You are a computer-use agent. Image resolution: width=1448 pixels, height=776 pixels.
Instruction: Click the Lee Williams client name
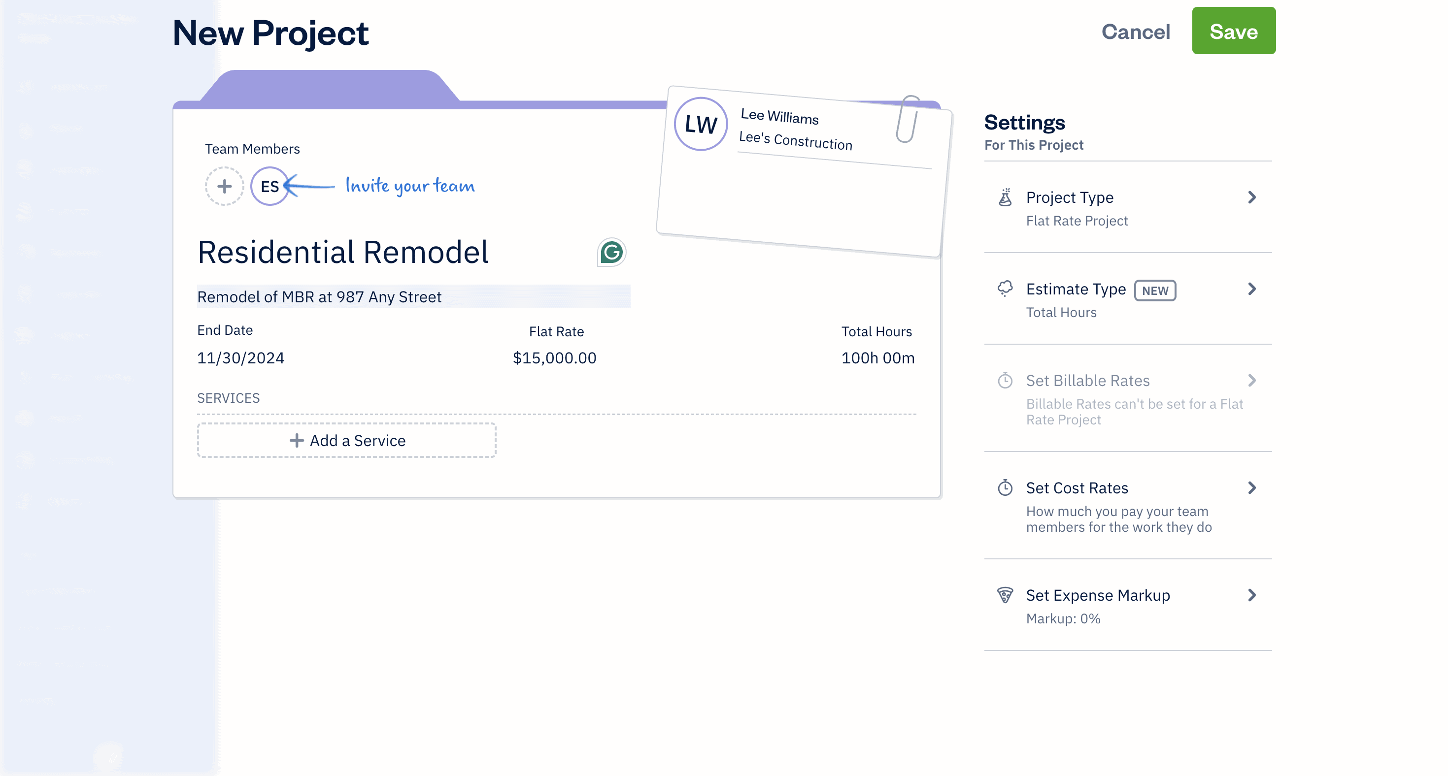pos(779,116)
